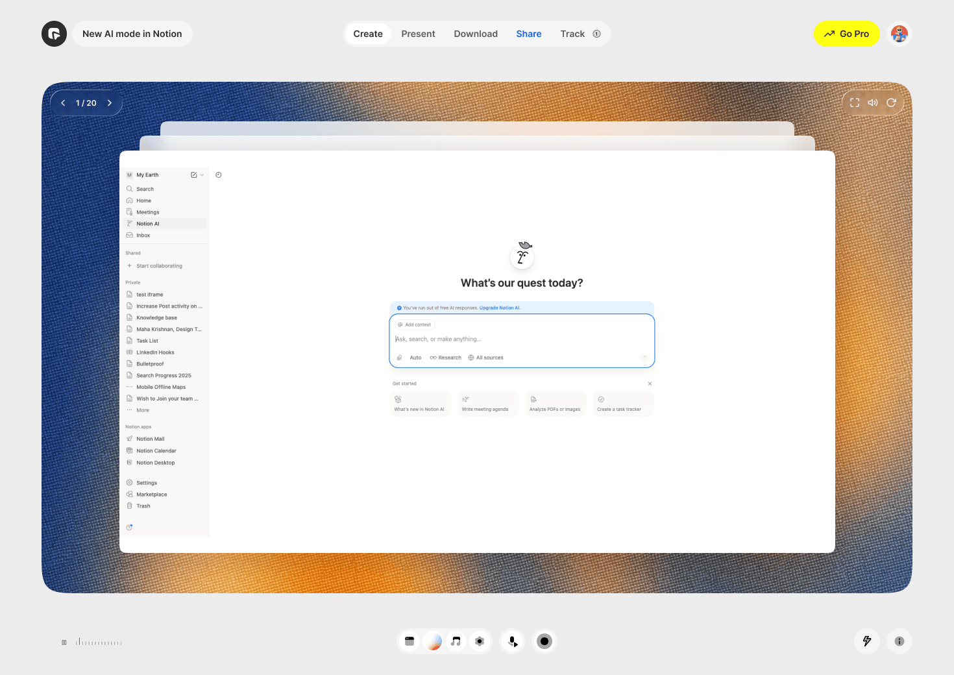954x675 pixels.
Task: Open Notion Calendar app link
Action: (x=165, y=451)
